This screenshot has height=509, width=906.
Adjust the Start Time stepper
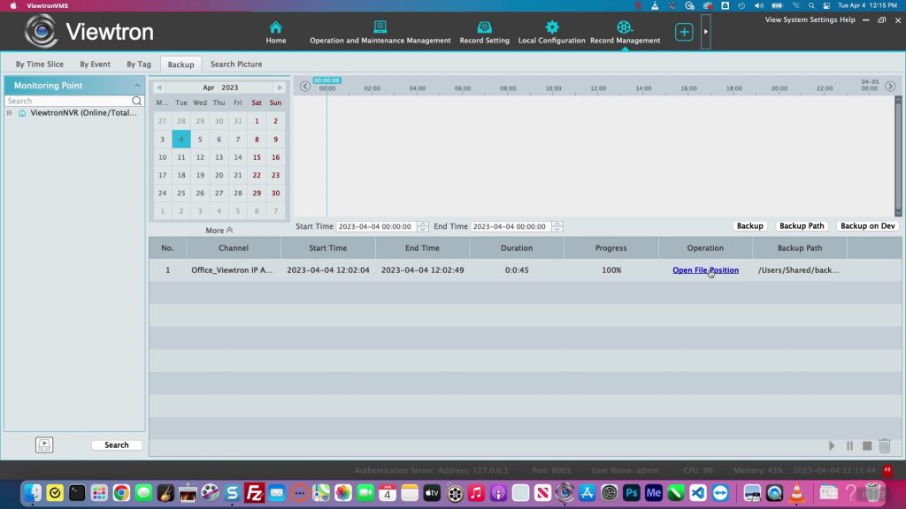tap(423, 226)
